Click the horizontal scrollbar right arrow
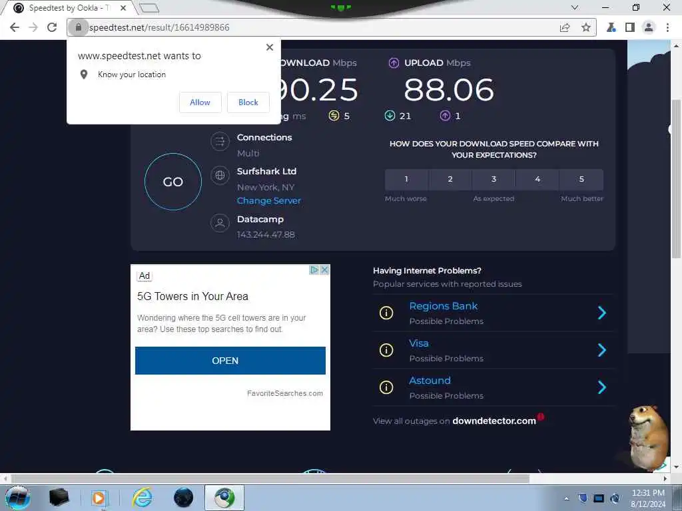This screenshot has width=682, height=511. (665, 478)
